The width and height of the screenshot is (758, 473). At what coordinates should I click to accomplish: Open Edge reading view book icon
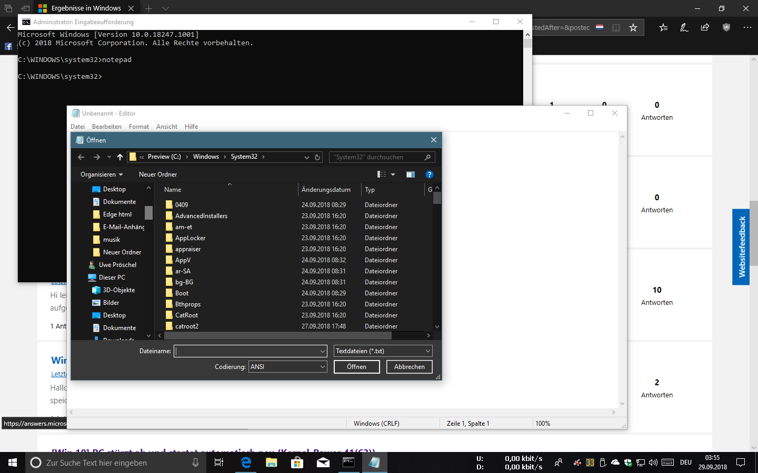coord(616,27)
